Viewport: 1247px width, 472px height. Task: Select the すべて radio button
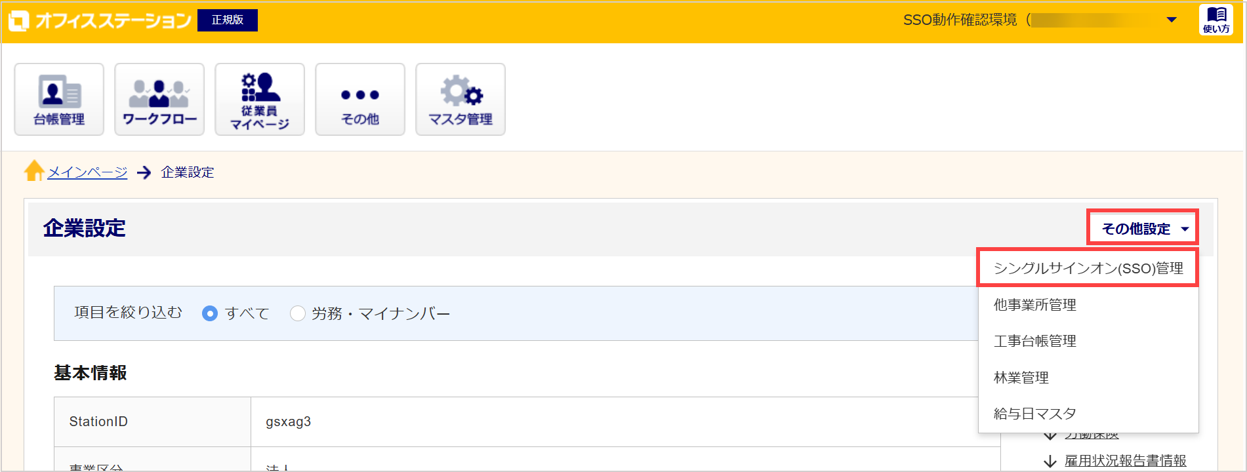(210, 313)
